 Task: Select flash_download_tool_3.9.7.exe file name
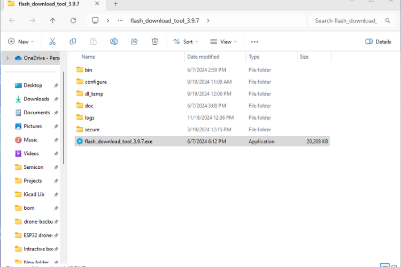118,142
